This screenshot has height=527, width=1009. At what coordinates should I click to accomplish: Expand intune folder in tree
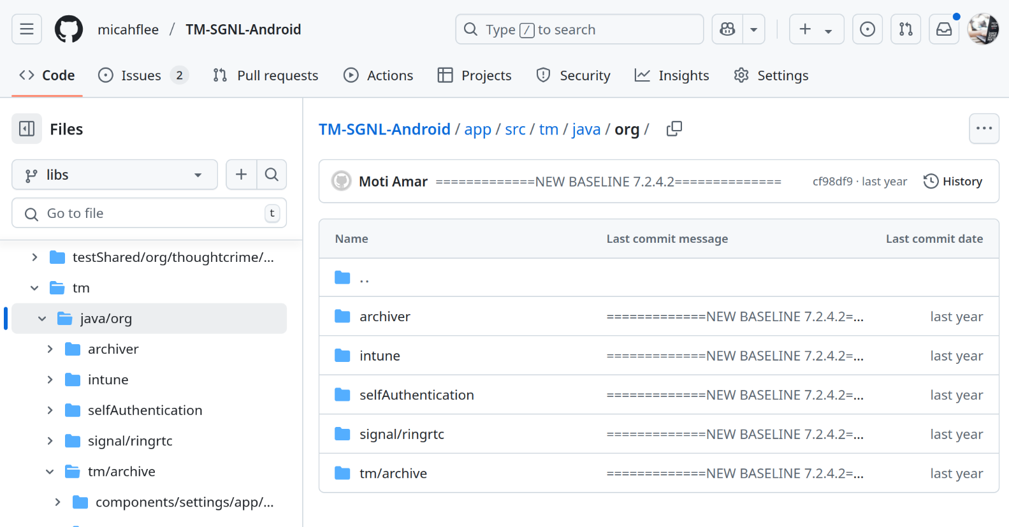[50, 380]
